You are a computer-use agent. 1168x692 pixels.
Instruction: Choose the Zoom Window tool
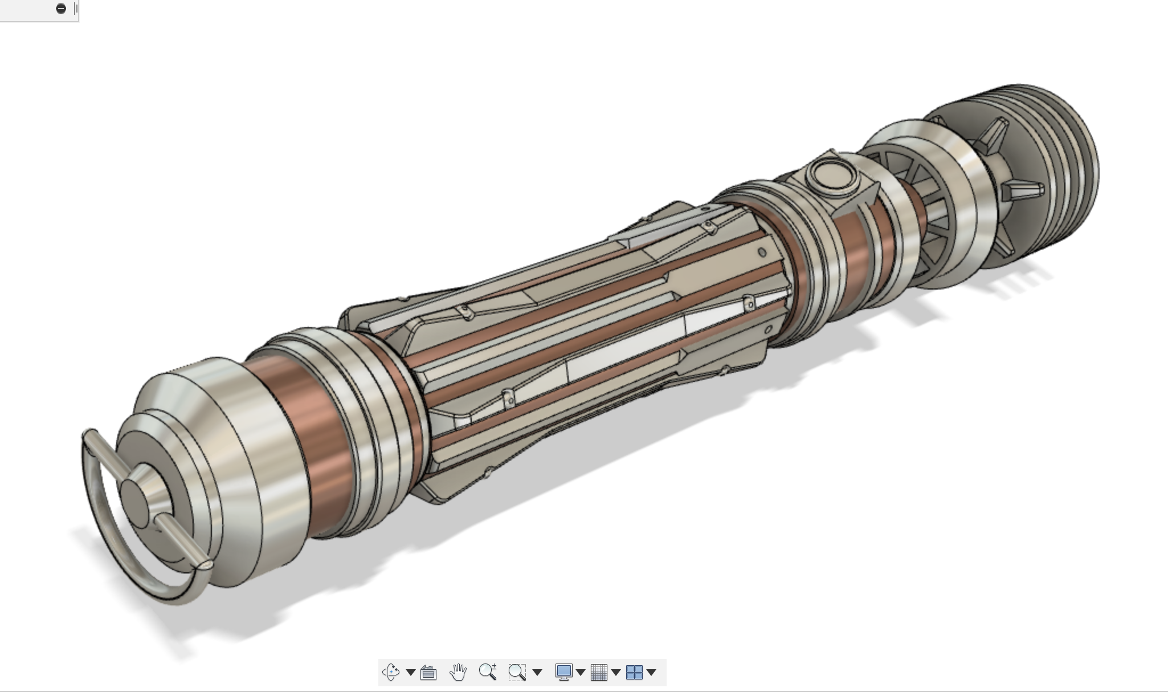pos(517,673)
